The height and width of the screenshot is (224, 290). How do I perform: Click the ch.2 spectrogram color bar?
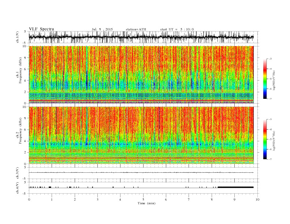click(265, 139)
